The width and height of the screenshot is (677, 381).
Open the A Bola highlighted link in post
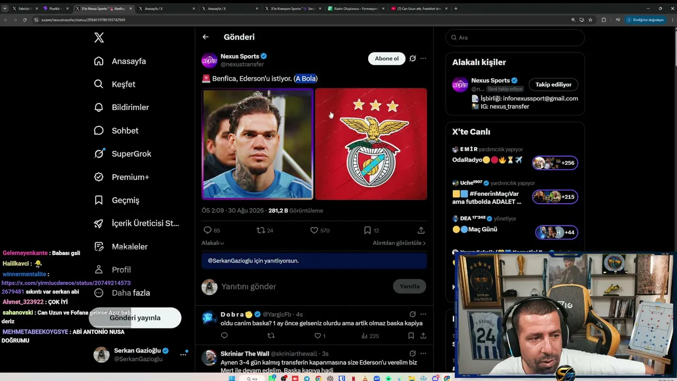(306, 78)
